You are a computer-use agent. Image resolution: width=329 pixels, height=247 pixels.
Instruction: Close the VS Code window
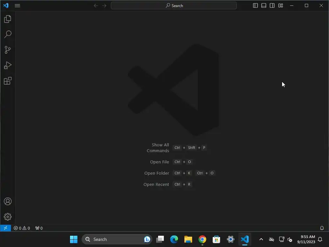click(x=321, y=6)
